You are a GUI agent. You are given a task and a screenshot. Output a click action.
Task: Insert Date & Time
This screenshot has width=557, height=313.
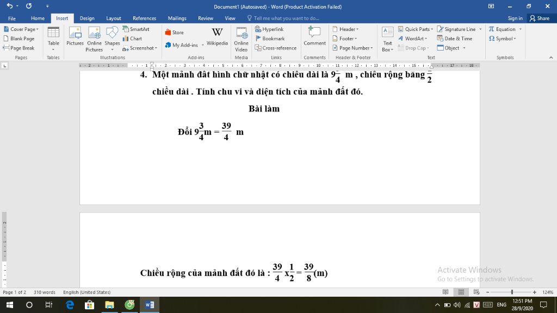point(455,39)
